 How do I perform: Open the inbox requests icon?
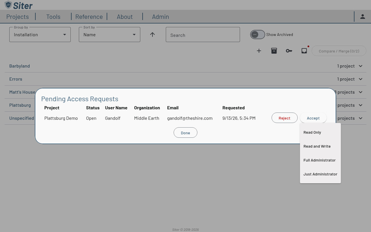[304, 51]
